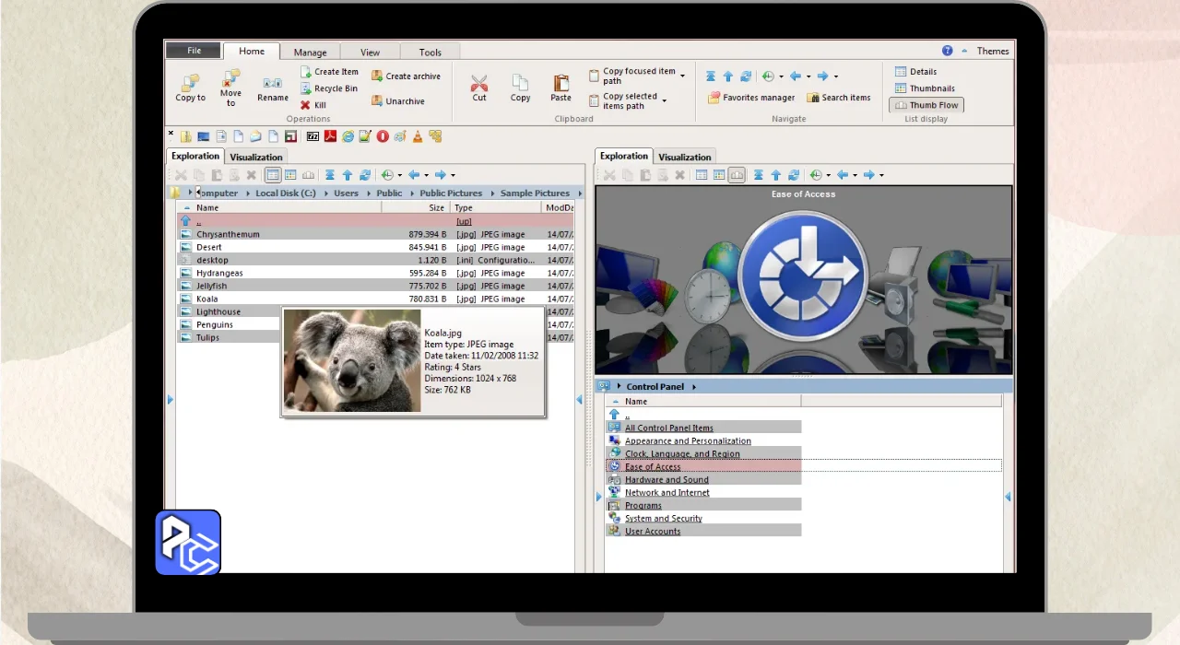Expand Copy focused item path dropdown
Screen dimensions: 1180x645
click(683, 75)
